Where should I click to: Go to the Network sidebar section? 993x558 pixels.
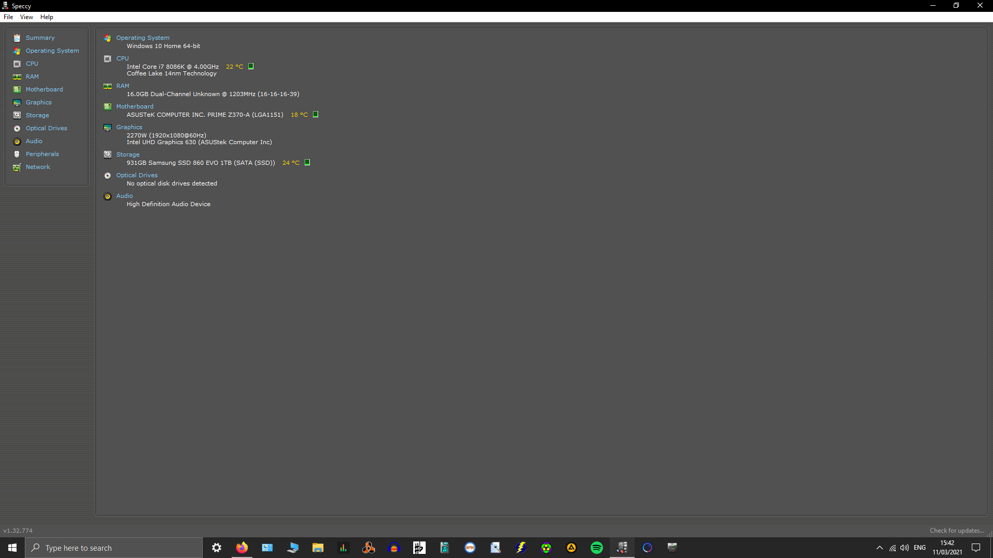tap(38, 167)
